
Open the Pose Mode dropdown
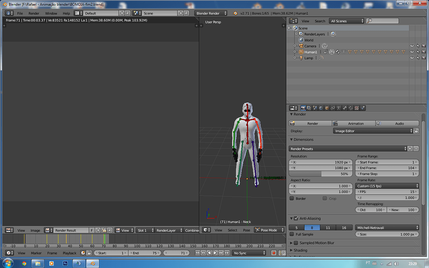click(269, 230)
